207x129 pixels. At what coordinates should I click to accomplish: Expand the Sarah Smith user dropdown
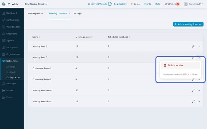196,4
